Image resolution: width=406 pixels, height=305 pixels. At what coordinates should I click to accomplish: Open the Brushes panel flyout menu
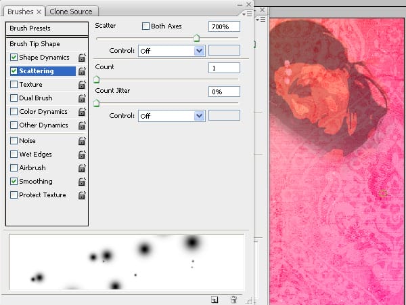(247, 14)
